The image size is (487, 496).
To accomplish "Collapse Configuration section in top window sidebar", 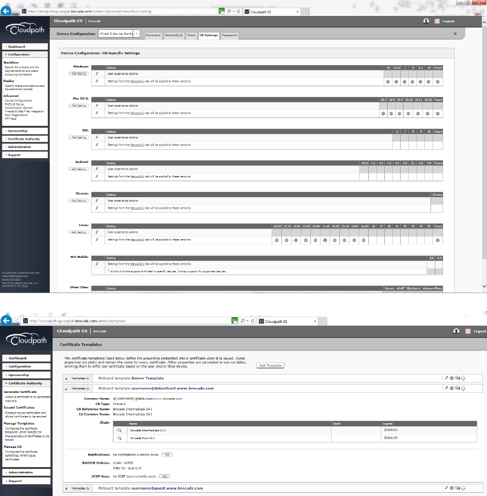I will click(25, 54).
